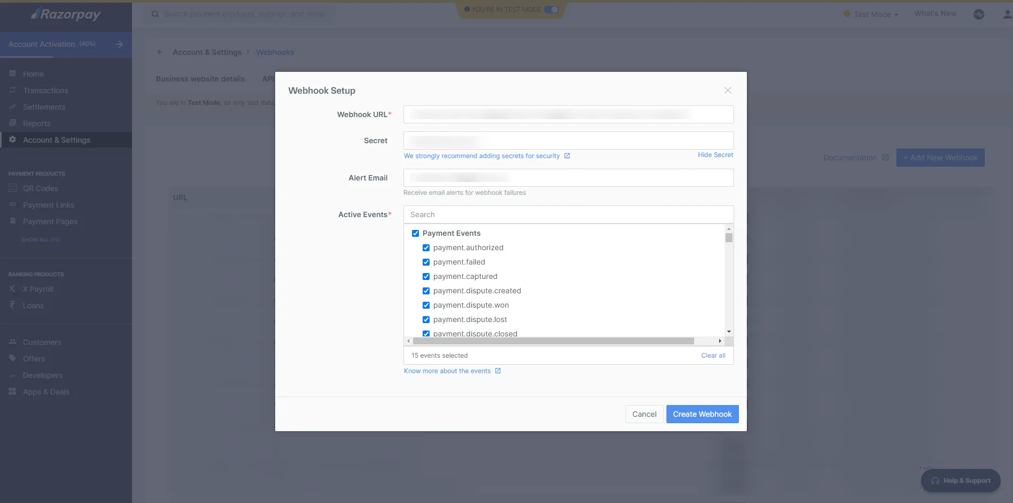Viewport: 1013px width, 503px height.
Task: Uncheck payment.dispute.won event
Action: 426,305
